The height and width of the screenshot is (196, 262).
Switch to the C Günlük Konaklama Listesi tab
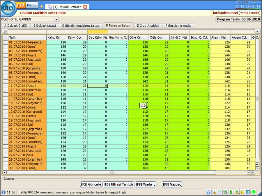pyautogui.click(x=81, y=26)
